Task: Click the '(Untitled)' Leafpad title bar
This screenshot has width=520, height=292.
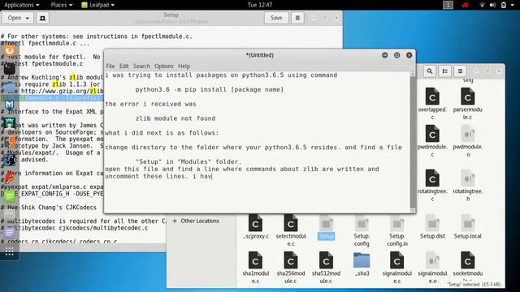Action: (260, 55)
